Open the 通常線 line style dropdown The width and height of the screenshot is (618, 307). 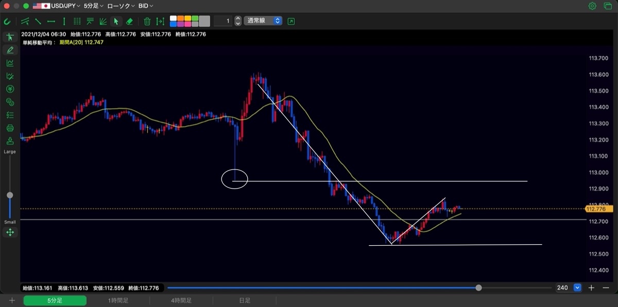click(x=263, y=21)
